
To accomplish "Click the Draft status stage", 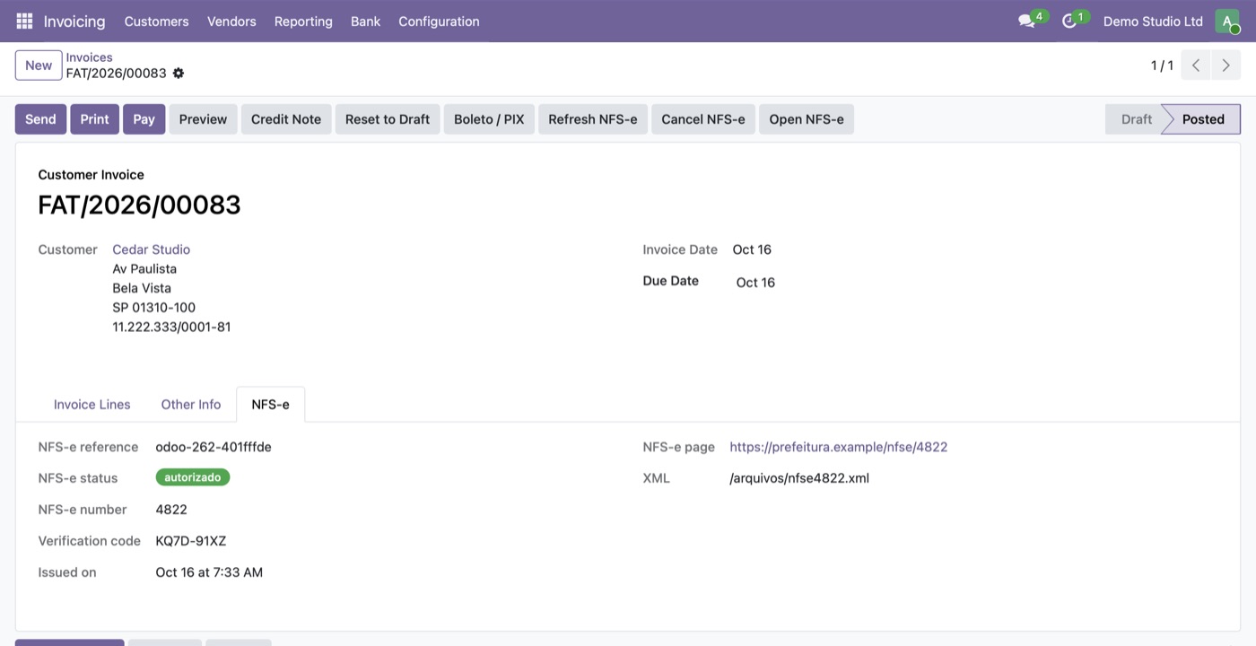I will pos(1136,119).
